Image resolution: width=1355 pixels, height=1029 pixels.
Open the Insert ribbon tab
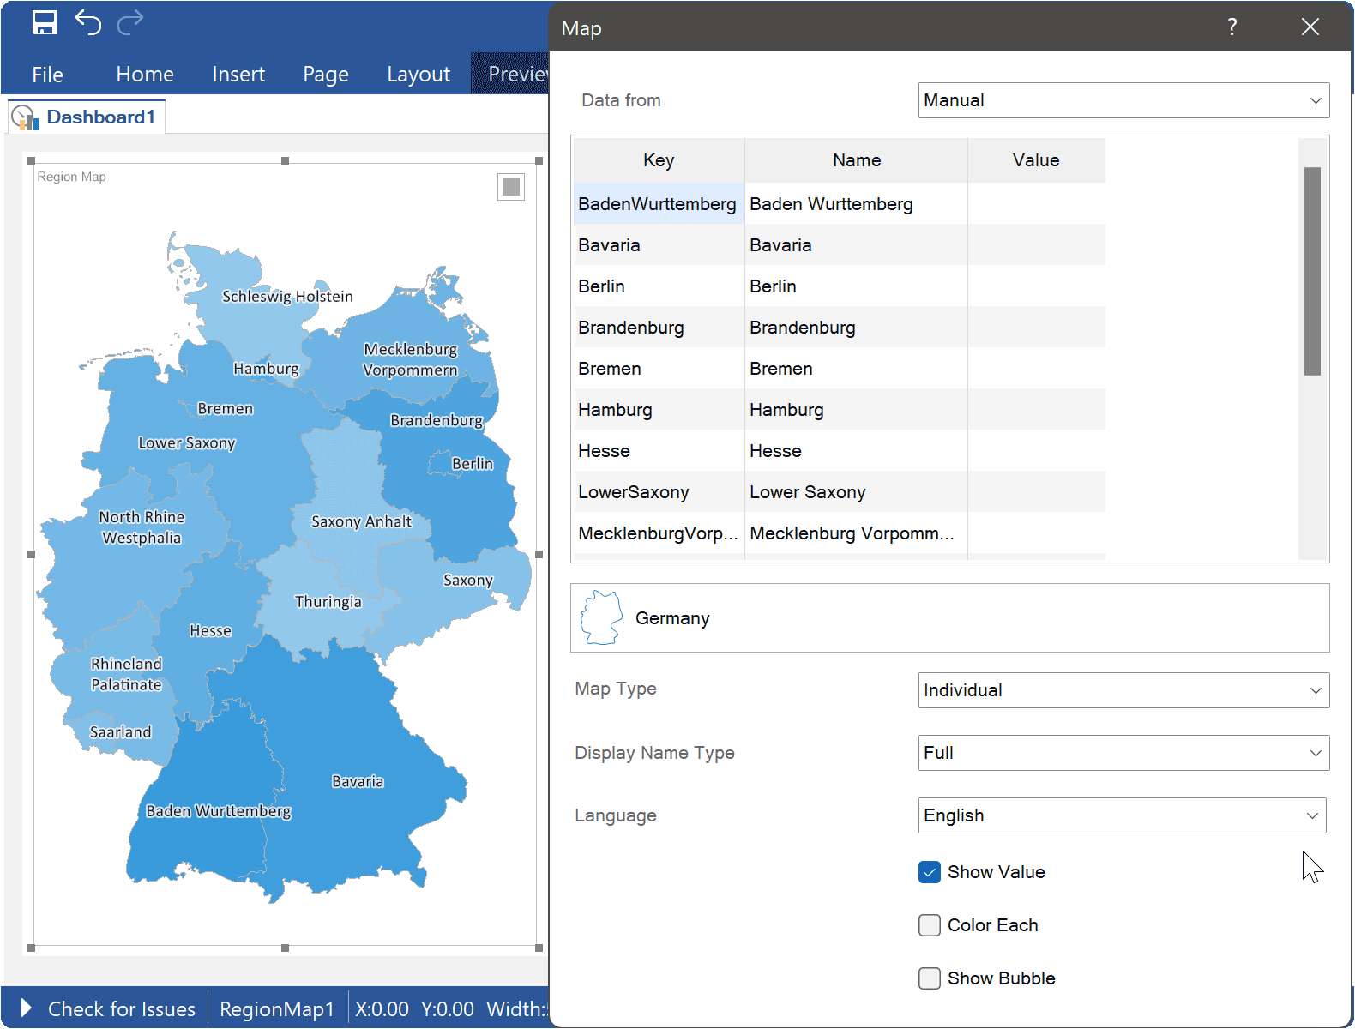coord(238,75)
